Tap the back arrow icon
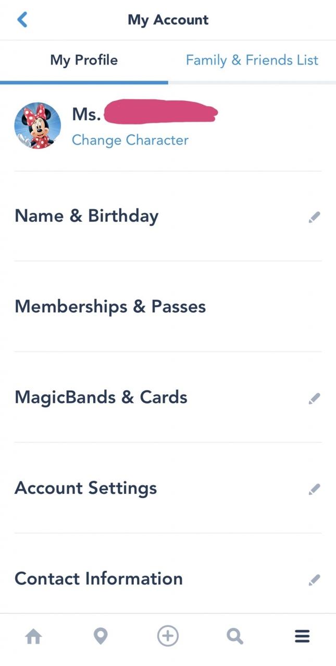This screenshot has height=666, width=336. (x=22, y=20)
